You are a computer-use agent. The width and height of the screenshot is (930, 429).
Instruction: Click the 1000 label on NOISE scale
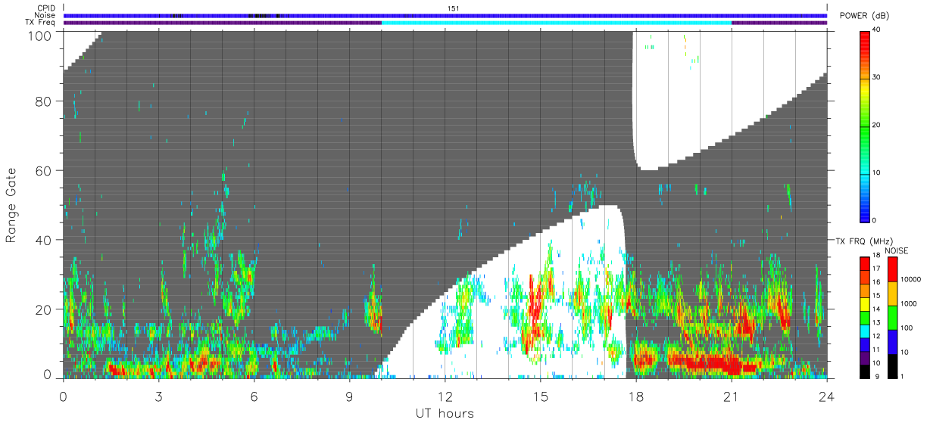910,304
